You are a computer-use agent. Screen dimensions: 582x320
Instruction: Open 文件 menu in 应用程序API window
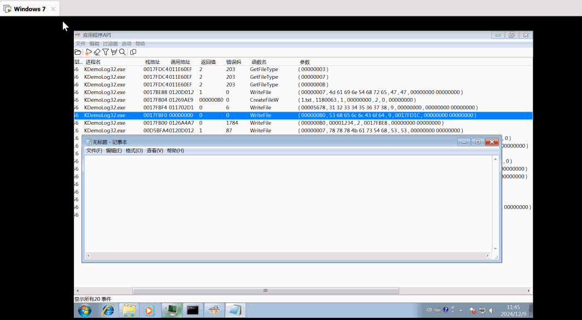(80, 43)
